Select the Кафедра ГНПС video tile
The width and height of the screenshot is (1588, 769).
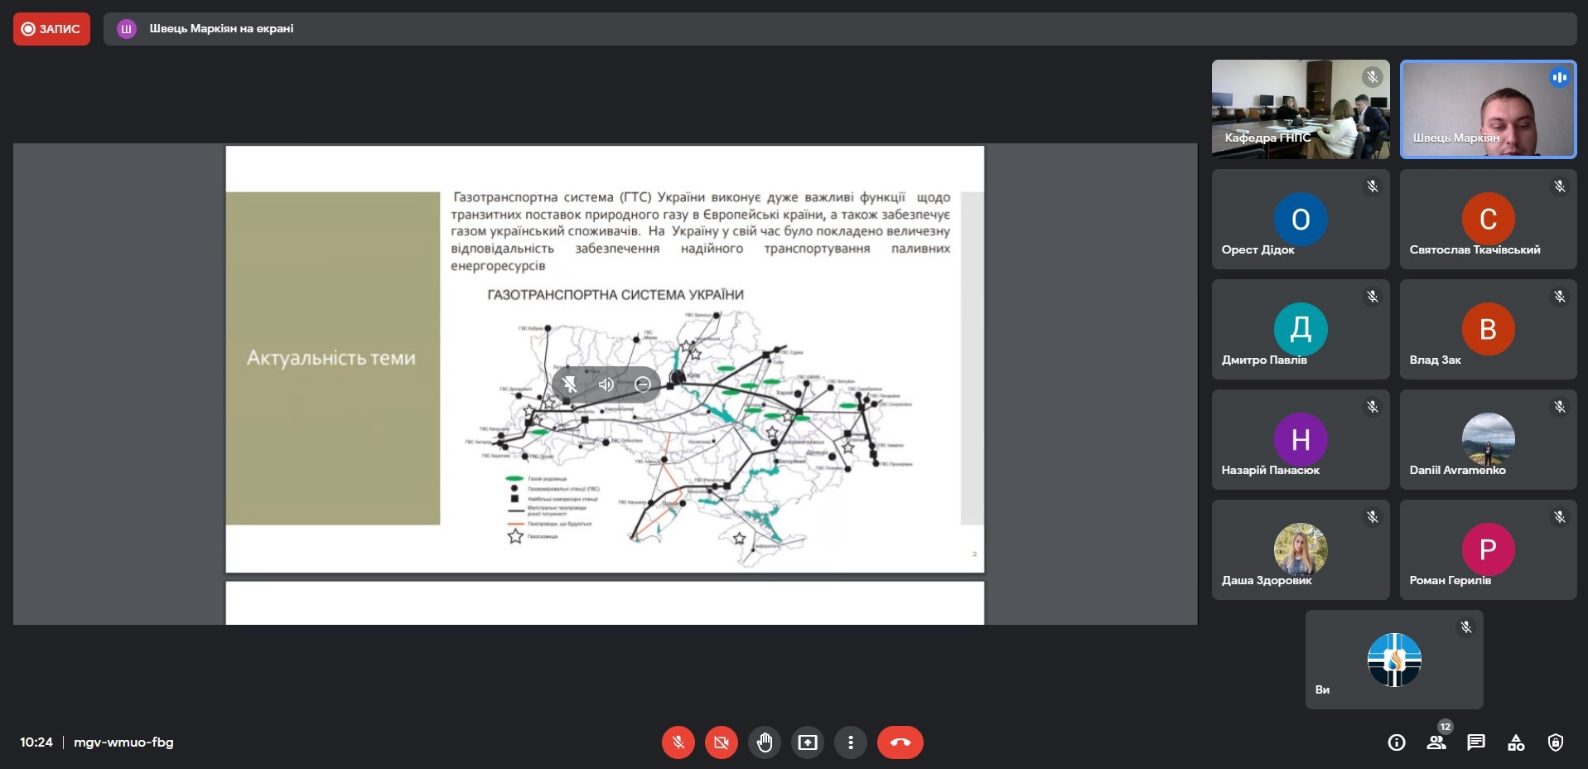pos(1300,109)
